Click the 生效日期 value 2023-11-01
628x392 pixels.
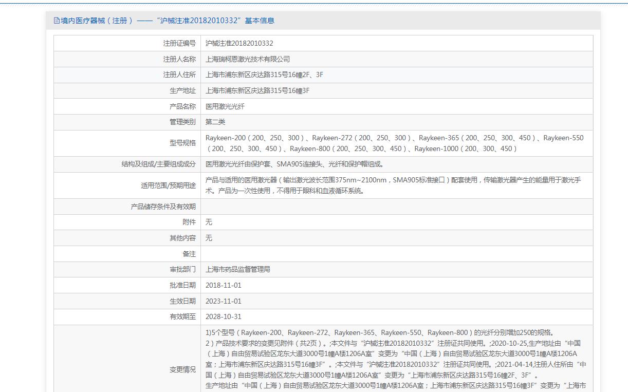coord(223,301)
